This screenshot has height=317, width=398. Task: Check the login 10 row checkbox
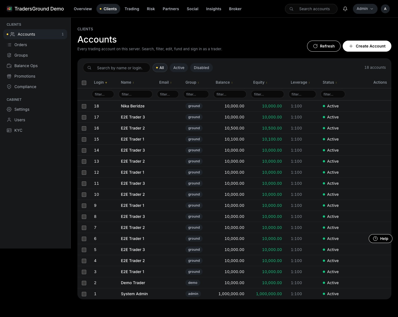pos(84,195)
